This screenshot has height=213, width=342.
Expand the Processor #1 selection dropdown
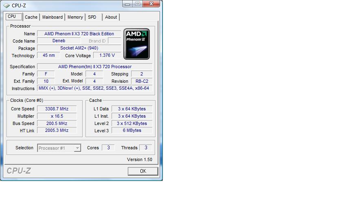pyautogui.click(x=77, y=148)
